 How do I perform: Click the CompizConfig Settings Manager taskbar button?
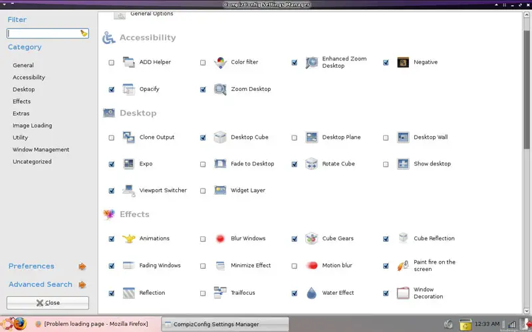(225, 324)
